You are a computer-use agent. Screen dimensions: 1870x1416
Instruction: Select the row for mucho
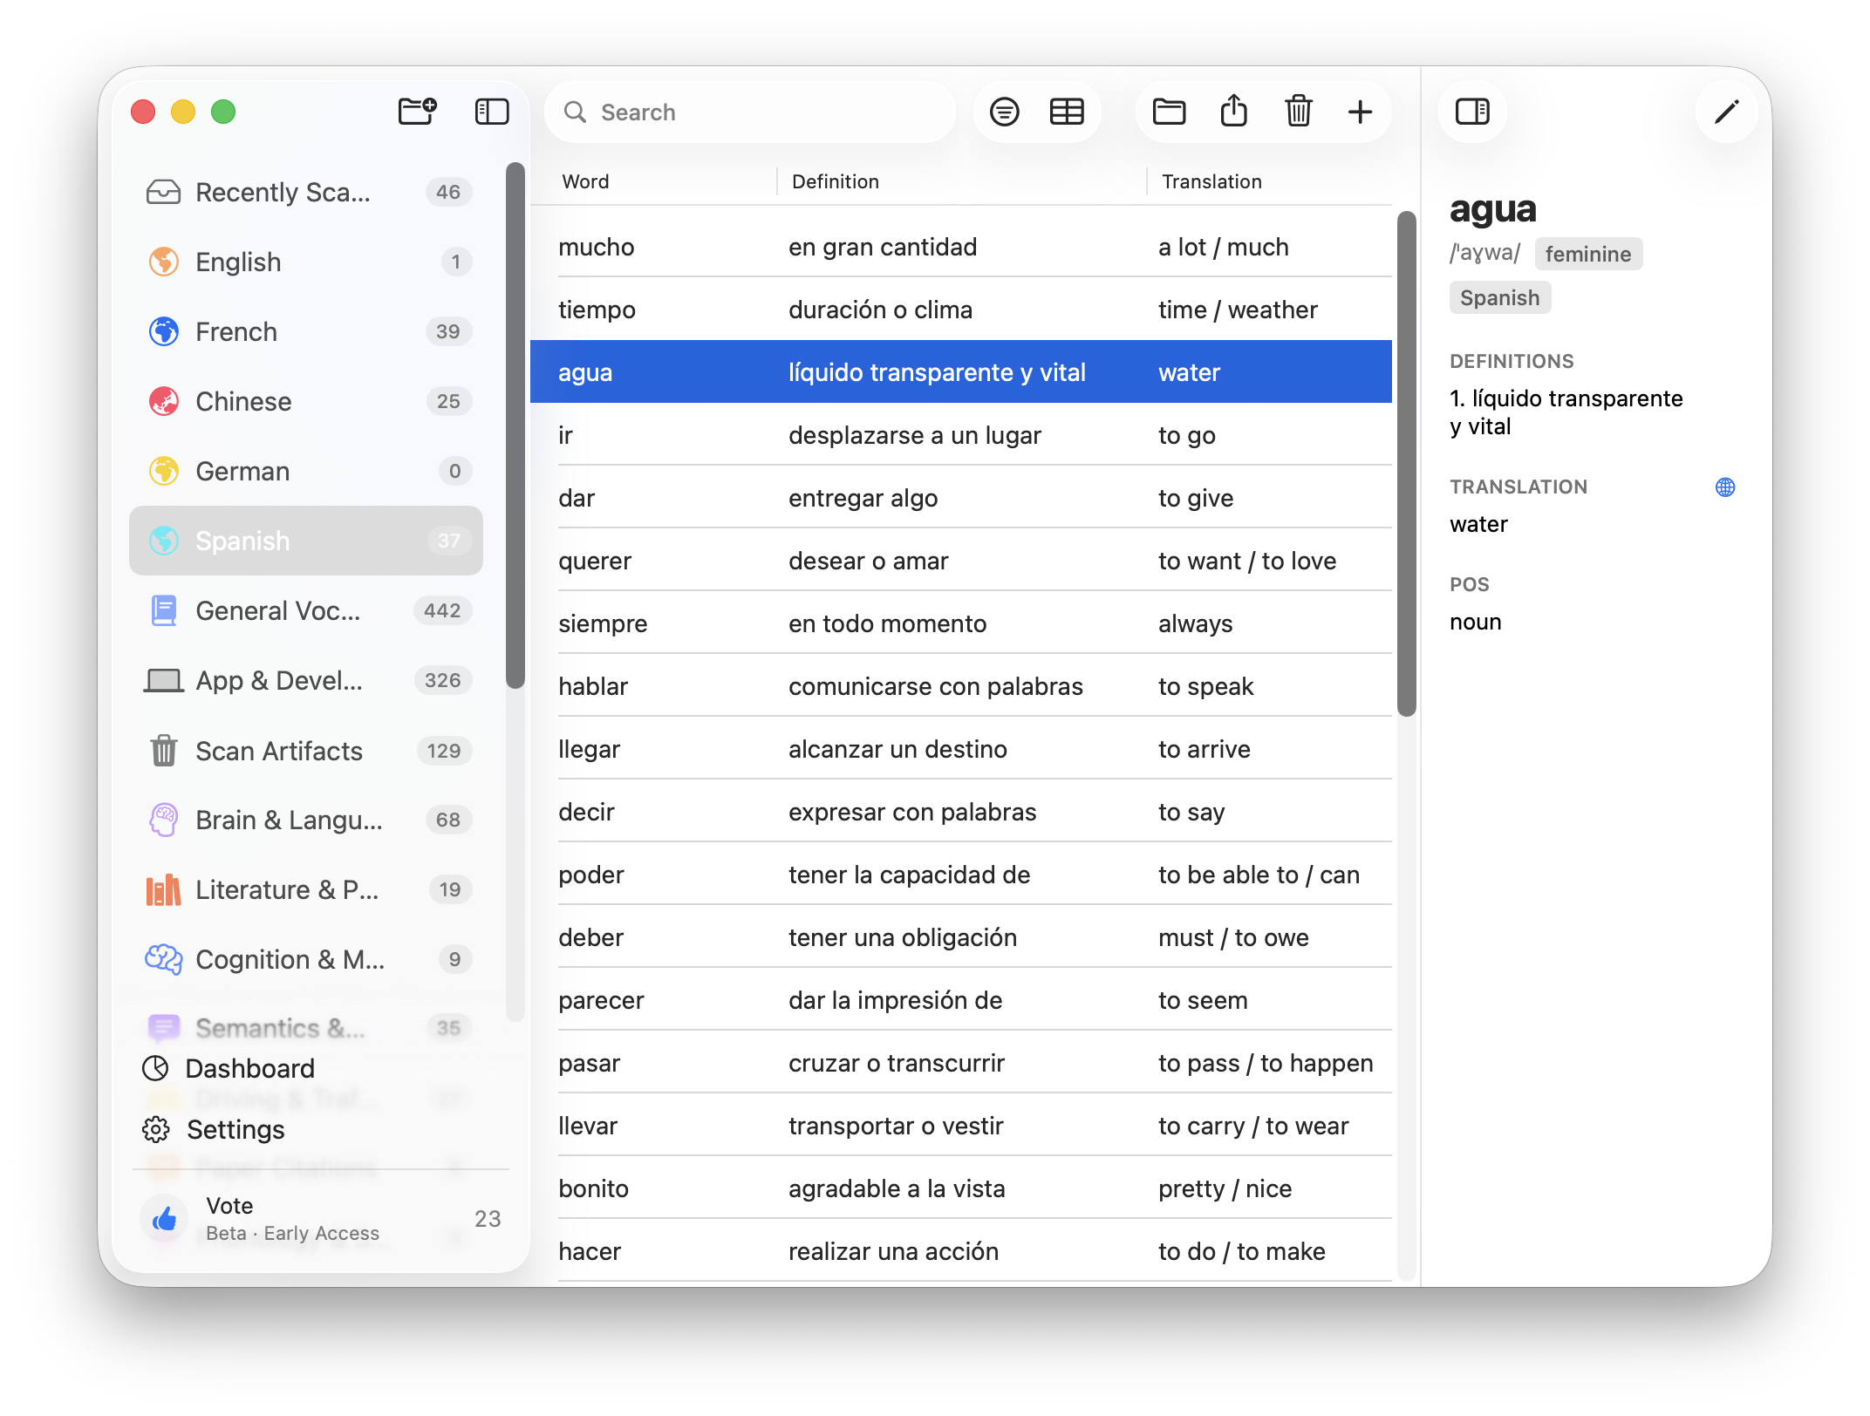(961, 247)
